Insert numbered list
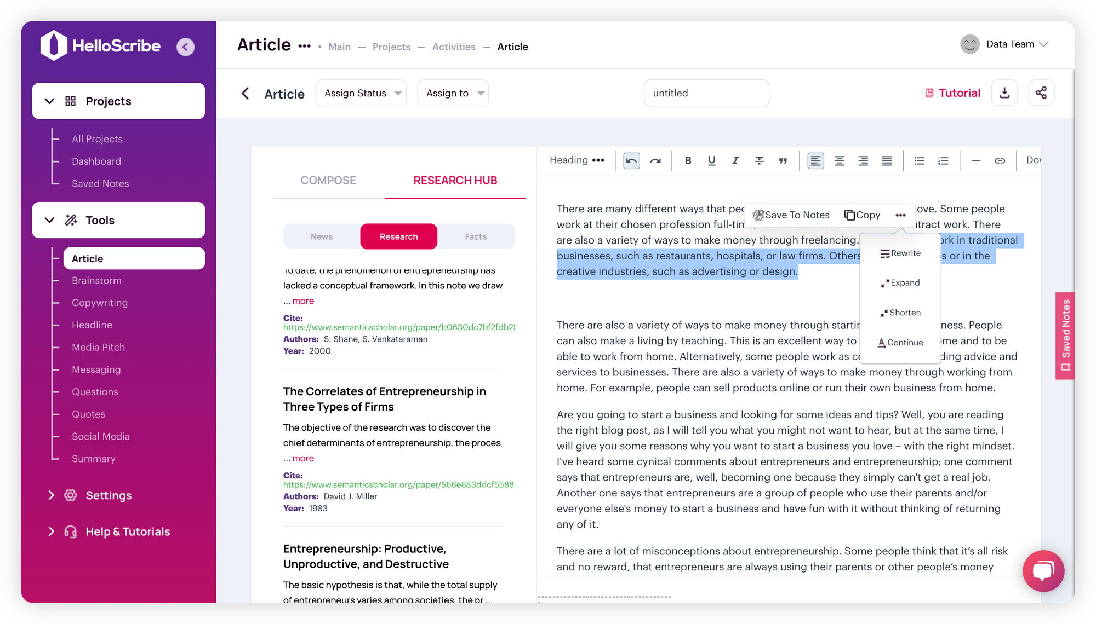The image size is (1096, 624). coord(943,160)
